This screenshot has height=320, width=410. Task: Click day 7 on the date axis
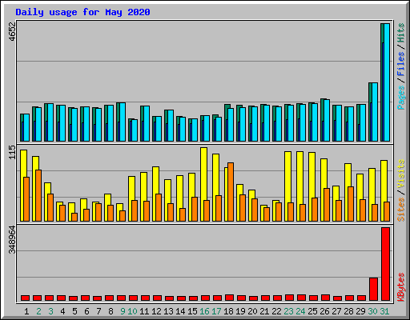pyautogui.click(x=98, y=311)
